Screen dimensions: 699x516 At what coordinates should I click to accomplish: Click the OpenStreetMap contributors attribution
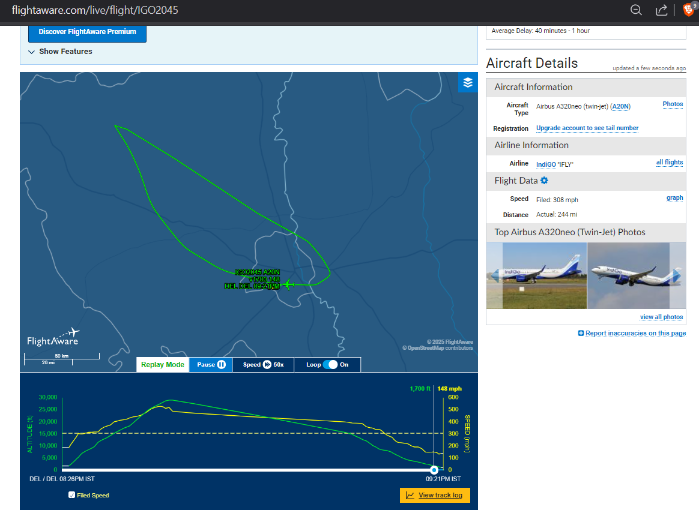point(438,348)
